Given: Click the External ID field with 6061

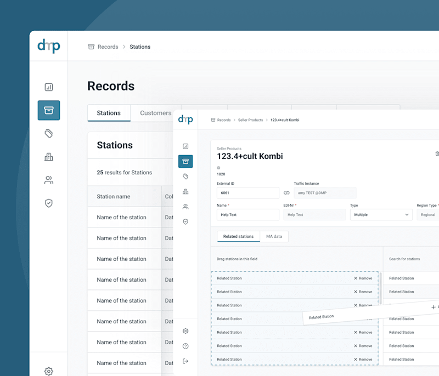Looking at the screenshot, I should click(248, 193).
